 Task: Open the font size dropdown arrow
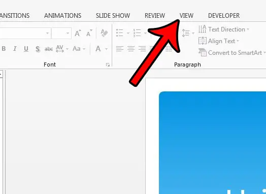(x=68, y=33)
